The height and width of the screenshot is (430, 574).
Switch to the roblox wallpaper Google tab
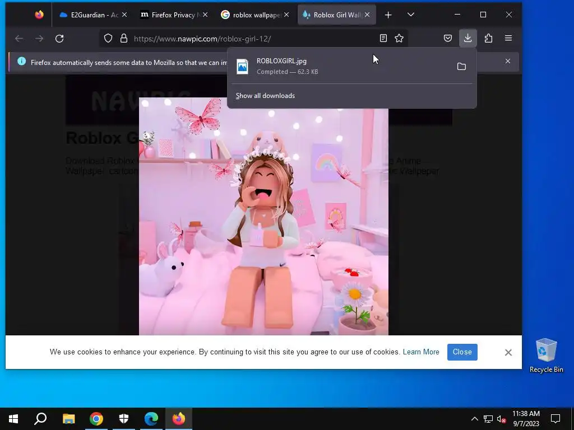[255, 15]
